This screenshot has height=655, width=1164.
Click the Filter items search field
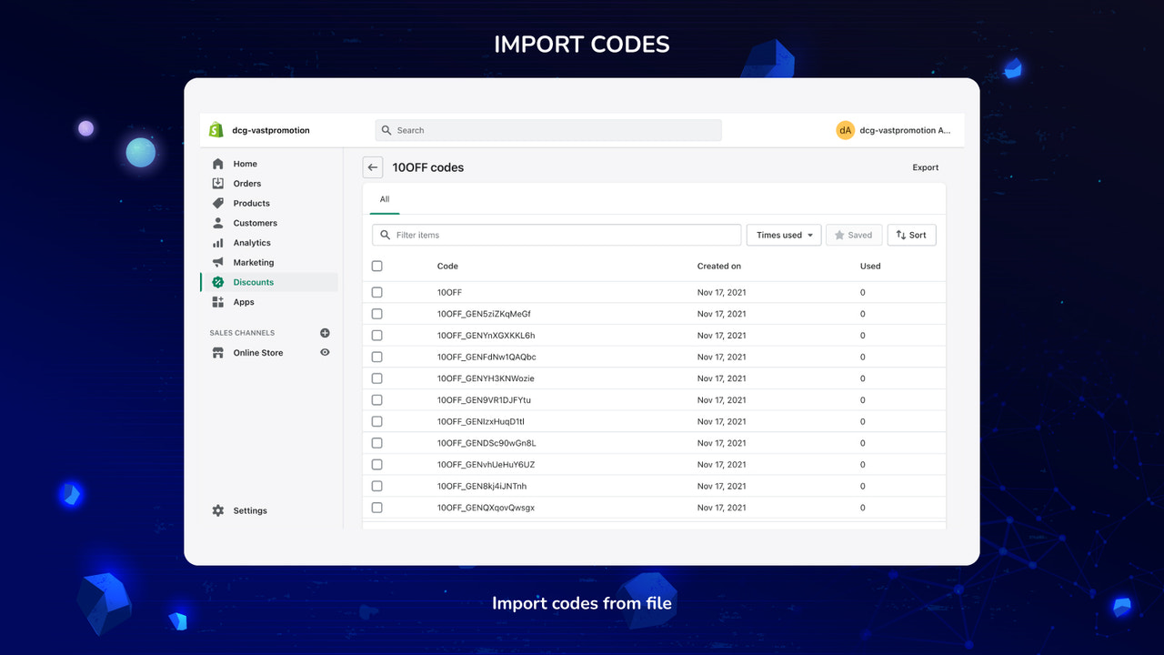[x=555, y=234]
